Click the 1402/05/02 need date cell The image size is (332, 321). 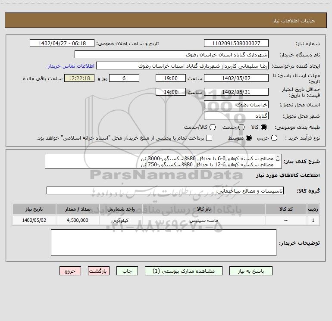[x=34, y=220]
